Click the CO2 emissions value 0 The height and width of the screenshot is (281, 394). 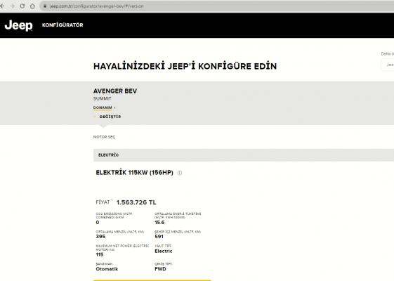click(x=98, y=223)
